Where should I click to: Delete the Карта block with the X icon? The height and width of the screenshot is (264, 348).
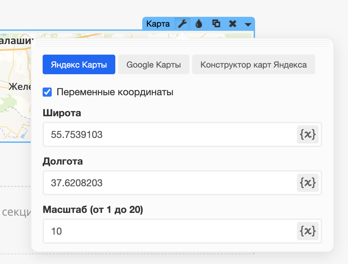pyautogui.click(x=233, y=23)
